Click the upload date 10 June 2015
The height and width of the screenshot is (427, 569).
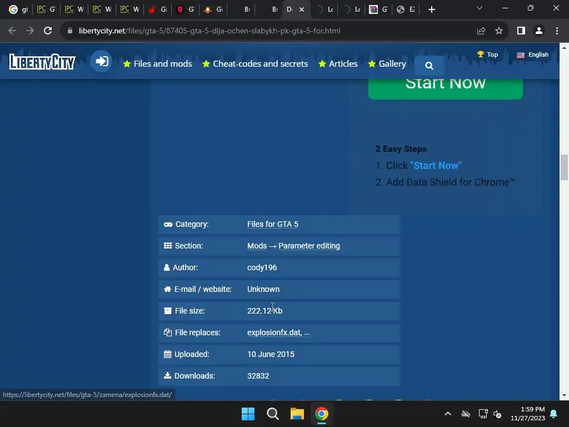click(271, 354)
